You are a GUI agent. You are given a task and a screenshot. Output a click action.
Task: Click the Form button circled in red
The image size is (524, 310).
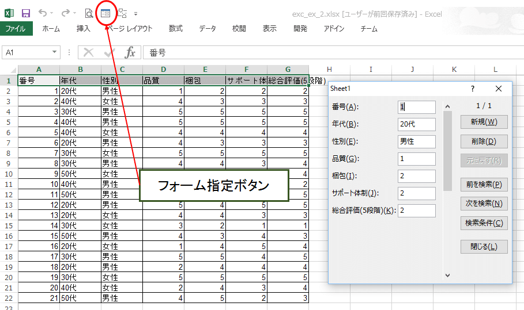point(105,13)
